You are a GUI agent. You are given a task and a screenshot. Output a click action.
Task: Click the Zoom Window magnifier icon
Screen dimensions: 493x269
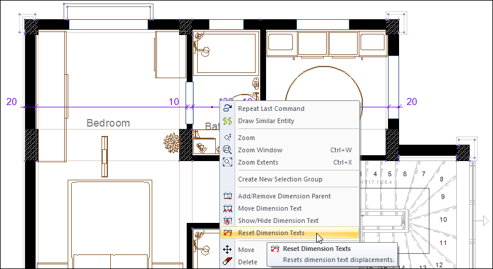228,150
